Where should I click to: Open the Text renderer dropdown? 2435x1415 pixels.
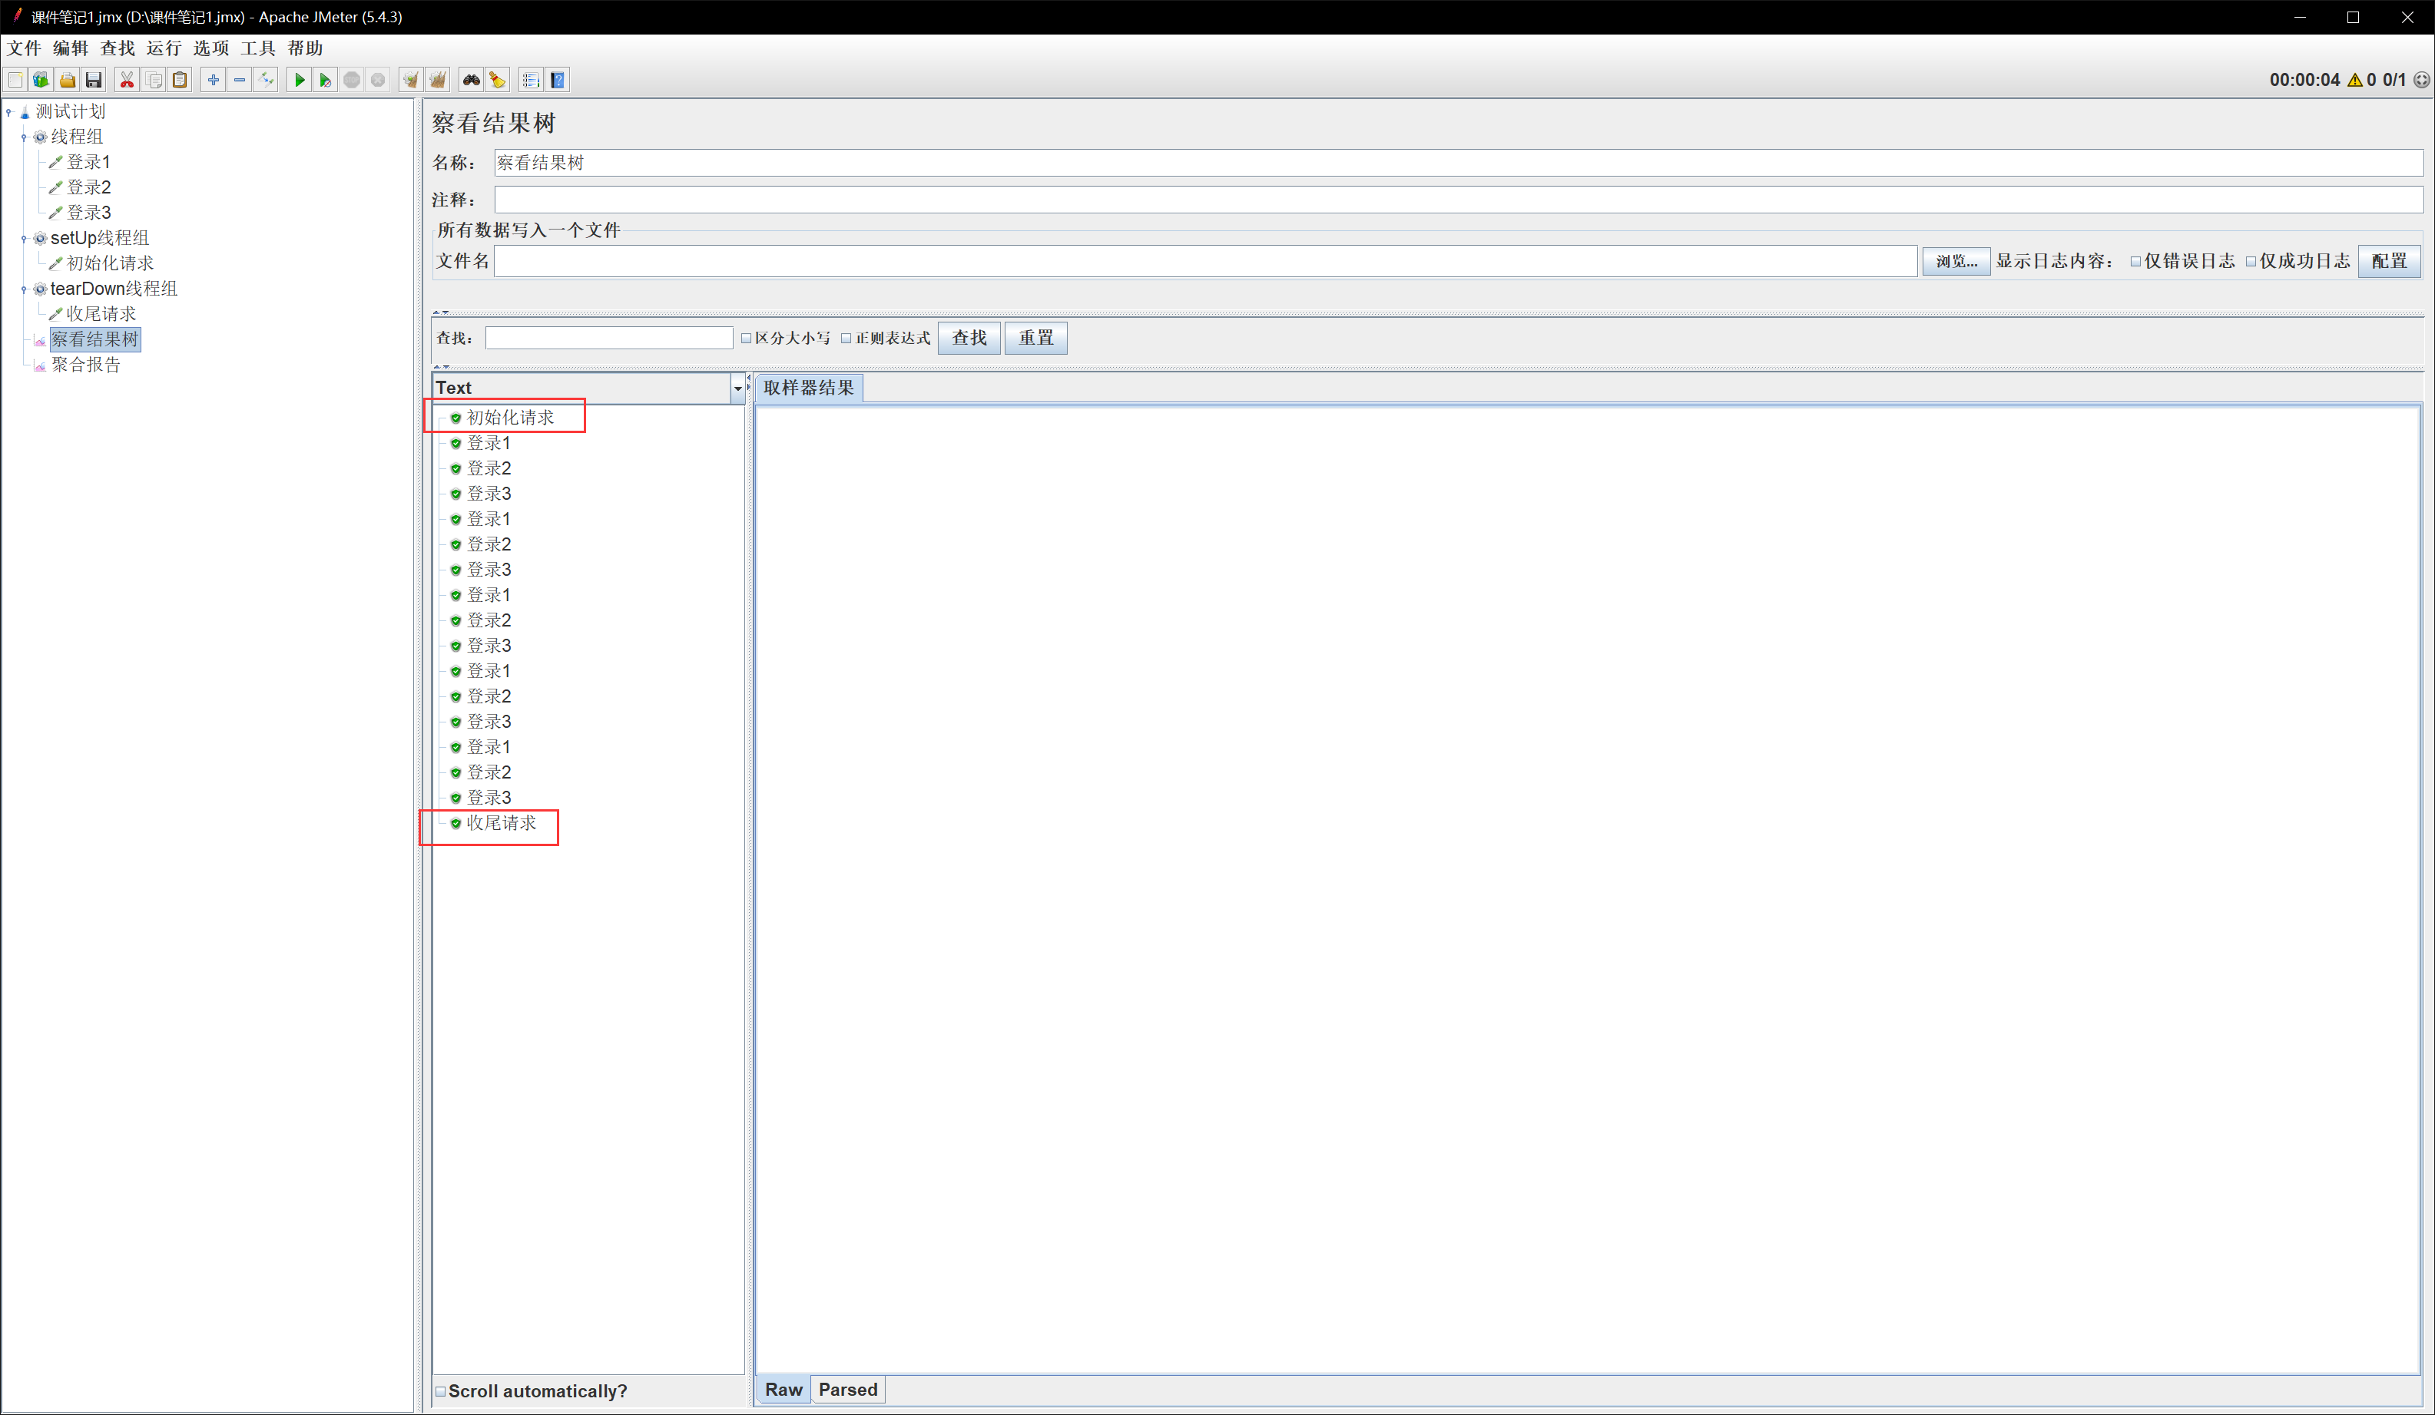click(737, 388)
